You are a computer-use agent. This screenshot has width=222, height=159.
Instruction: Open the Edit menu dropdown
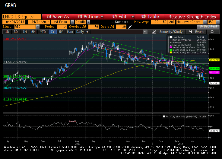click(x=132, y=17)
